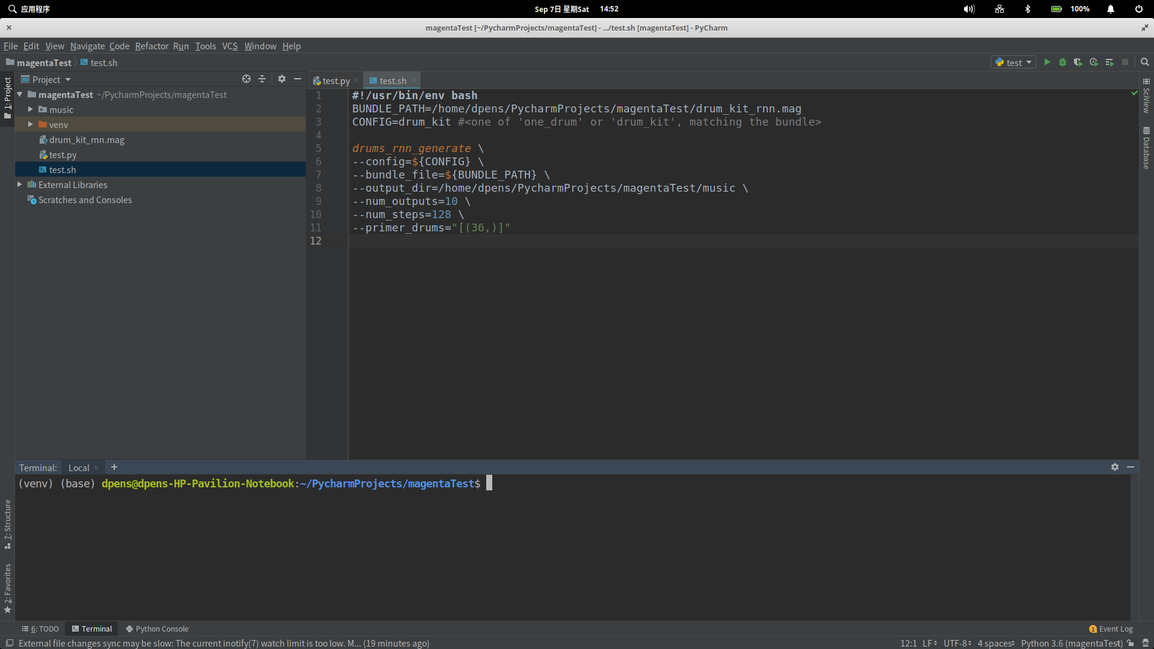Viewport: 1154px width, 649px height.
Task: Open terminal settings gear icon
Action: tap(1115, 467)
